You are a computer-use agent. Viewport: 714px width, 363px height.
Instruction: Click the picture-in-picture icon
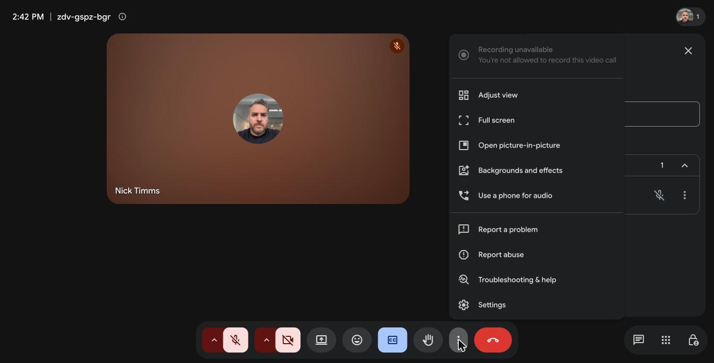463,145
